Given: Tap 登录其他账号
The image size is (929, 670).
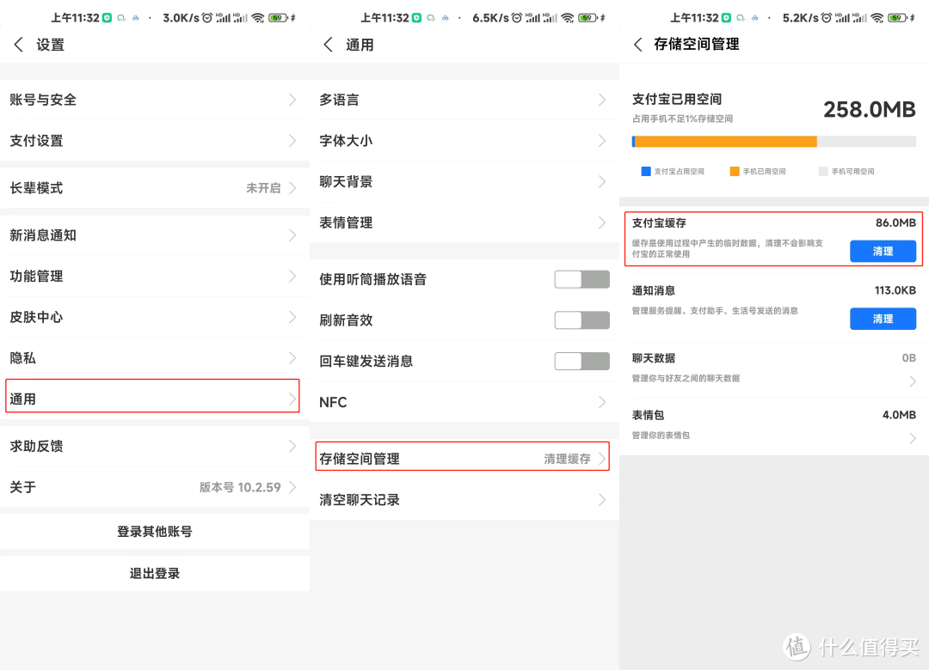Looking at the screenshot, I should click(x=155, y=532).
